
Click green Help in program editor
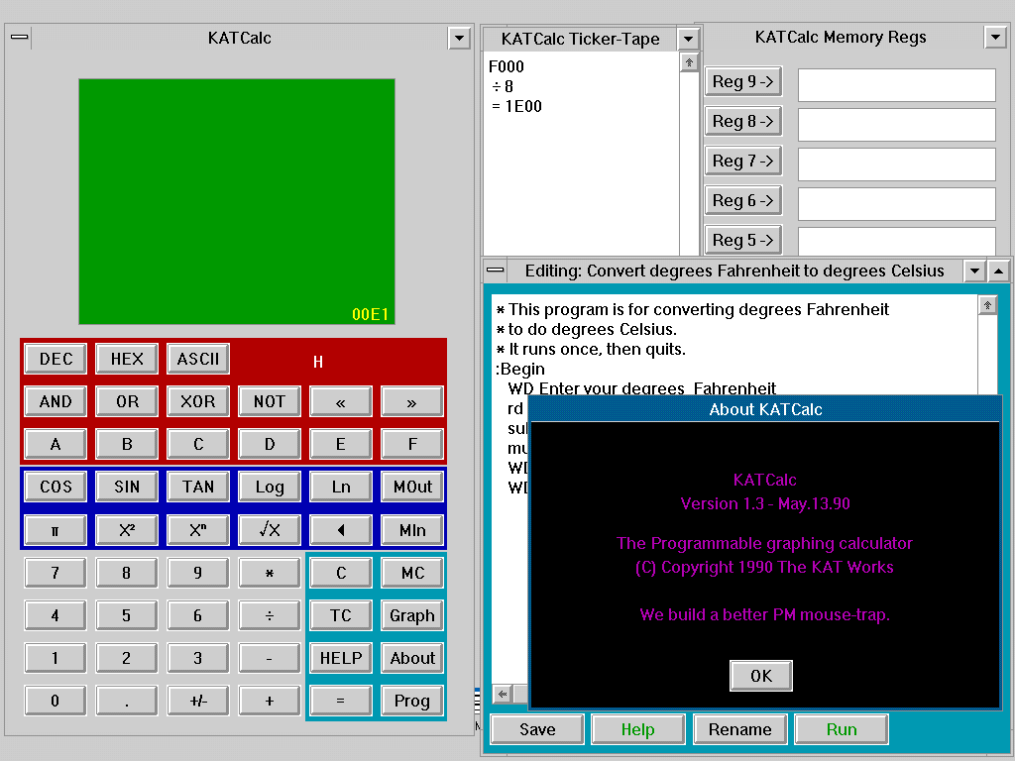point(638,730)
